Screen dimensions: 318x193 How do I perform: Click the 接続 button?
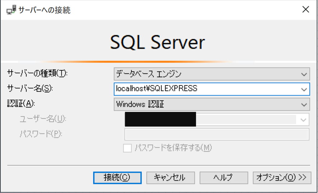117,178
